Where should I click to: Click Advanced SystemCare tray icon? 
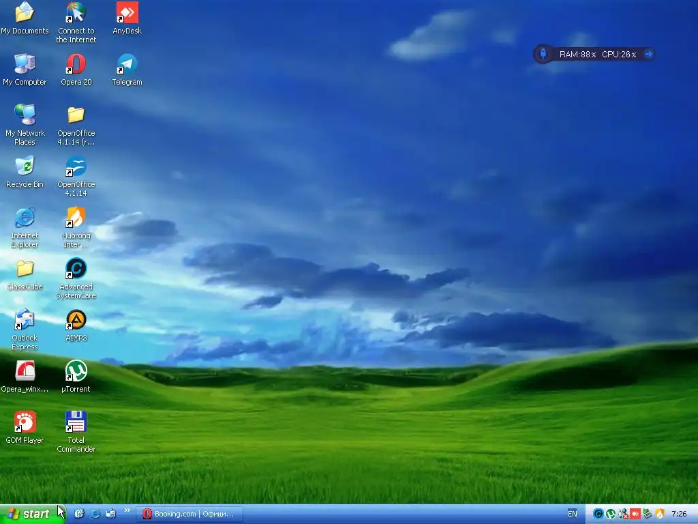(598, 514)
